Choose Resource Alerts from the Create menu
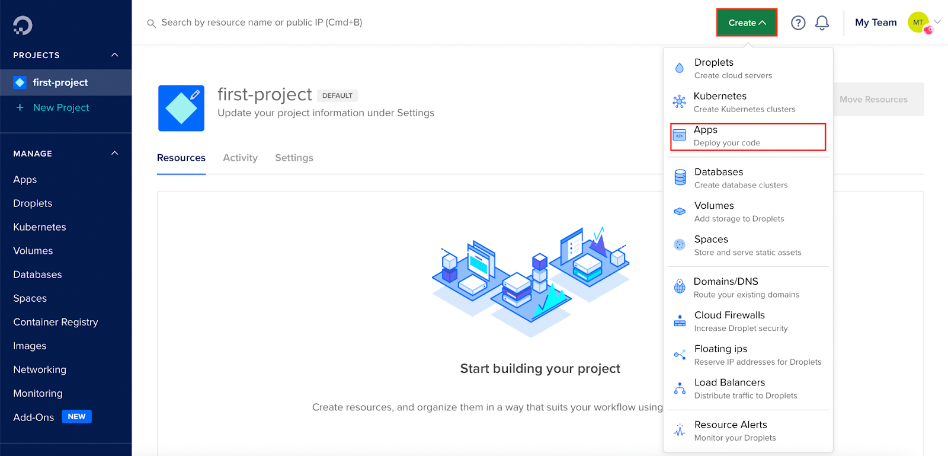 [748, 431]
